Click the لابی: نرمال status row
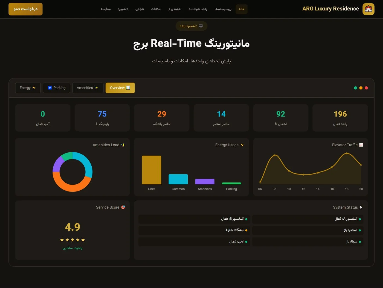The width and height of the screenshot is (383, 288). pos(194,242)
